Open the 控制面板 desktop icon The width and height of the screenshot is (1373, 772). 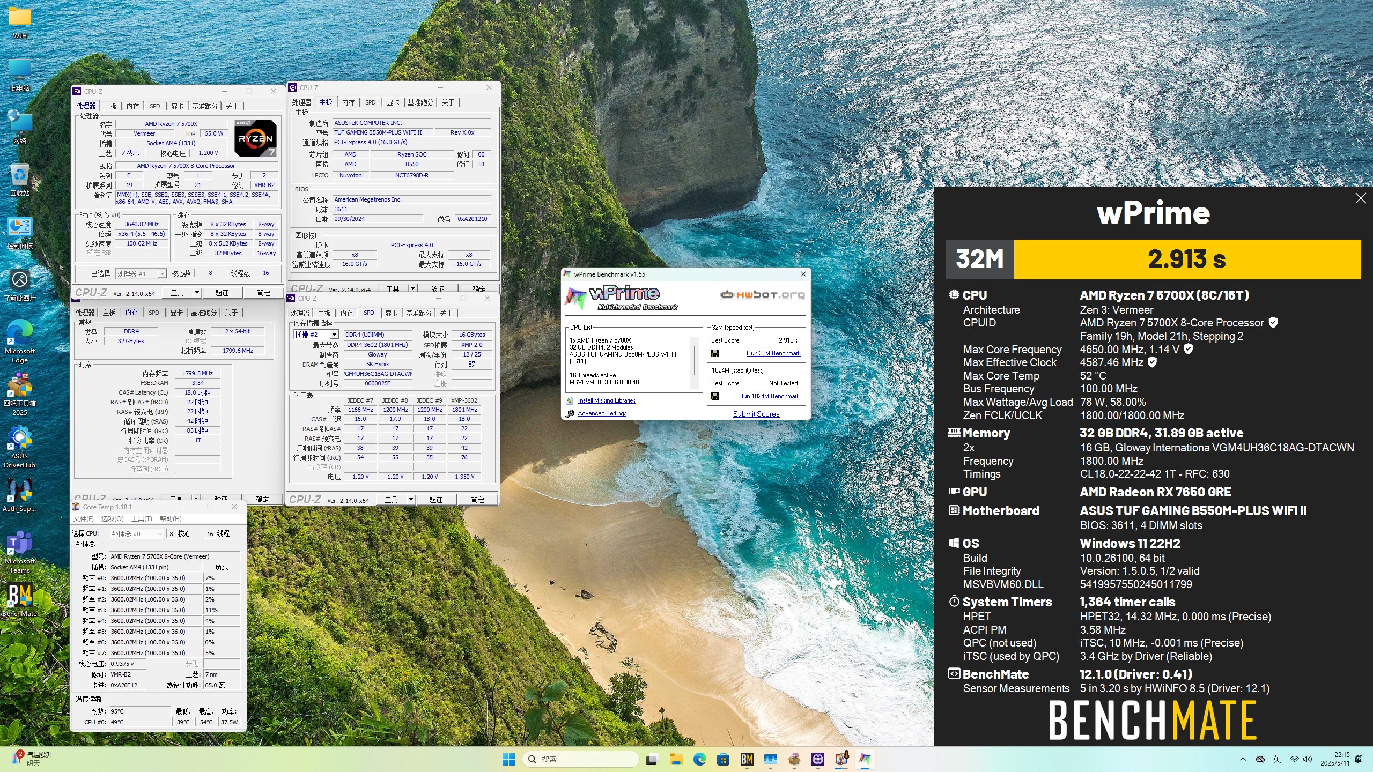[x=20, y=233]
